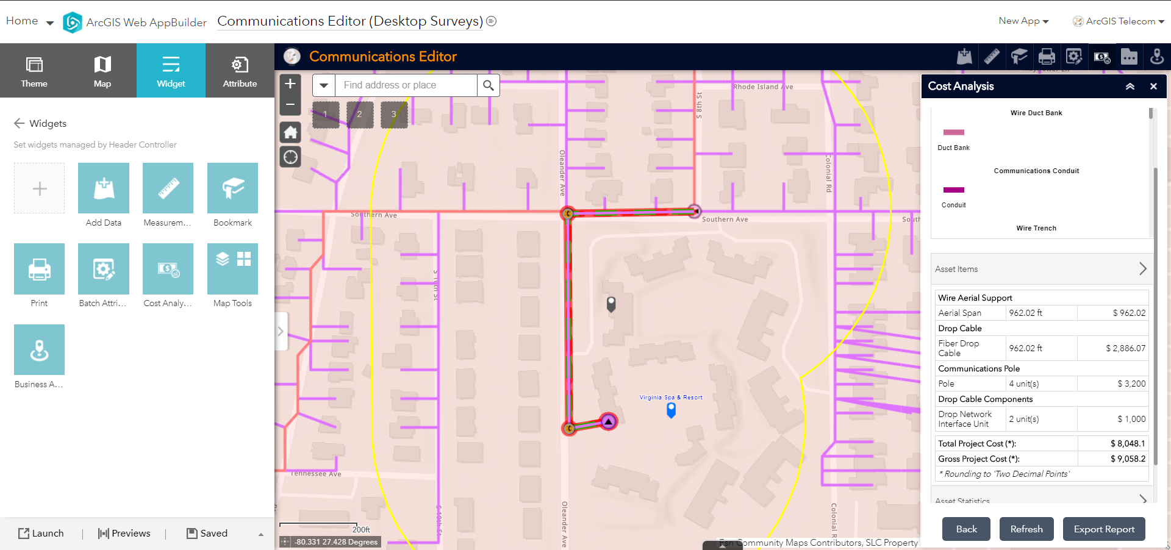Expand Asset Items section

pos(1042,269)
